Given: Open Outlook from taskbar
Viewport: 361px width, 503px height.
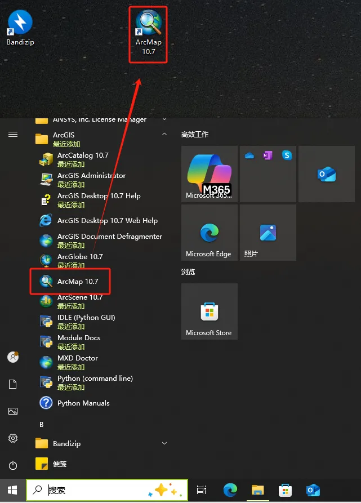Looking at the screenshot, I should (x=313, y=490).
